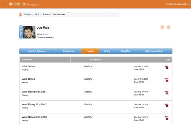Image resolution: width=191 pixels, height=125 pixels.
Task: Click the Interpretation column header
Action: 96,60
